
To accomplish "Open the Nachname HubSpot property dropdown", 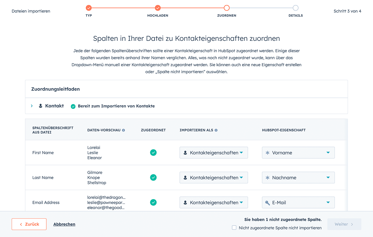I will pos(298,178).
